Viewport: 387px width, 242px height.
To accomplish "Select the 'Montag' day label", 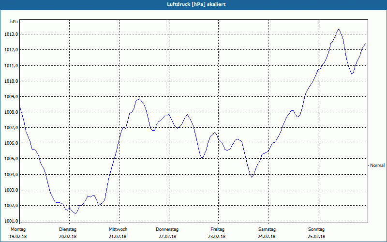I will (18, 229).
